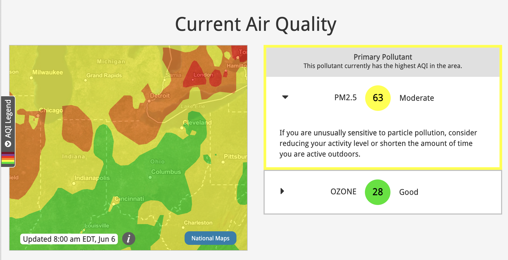Click the green 28 AQI circle
508x260 pixels.
click(378, 192)
